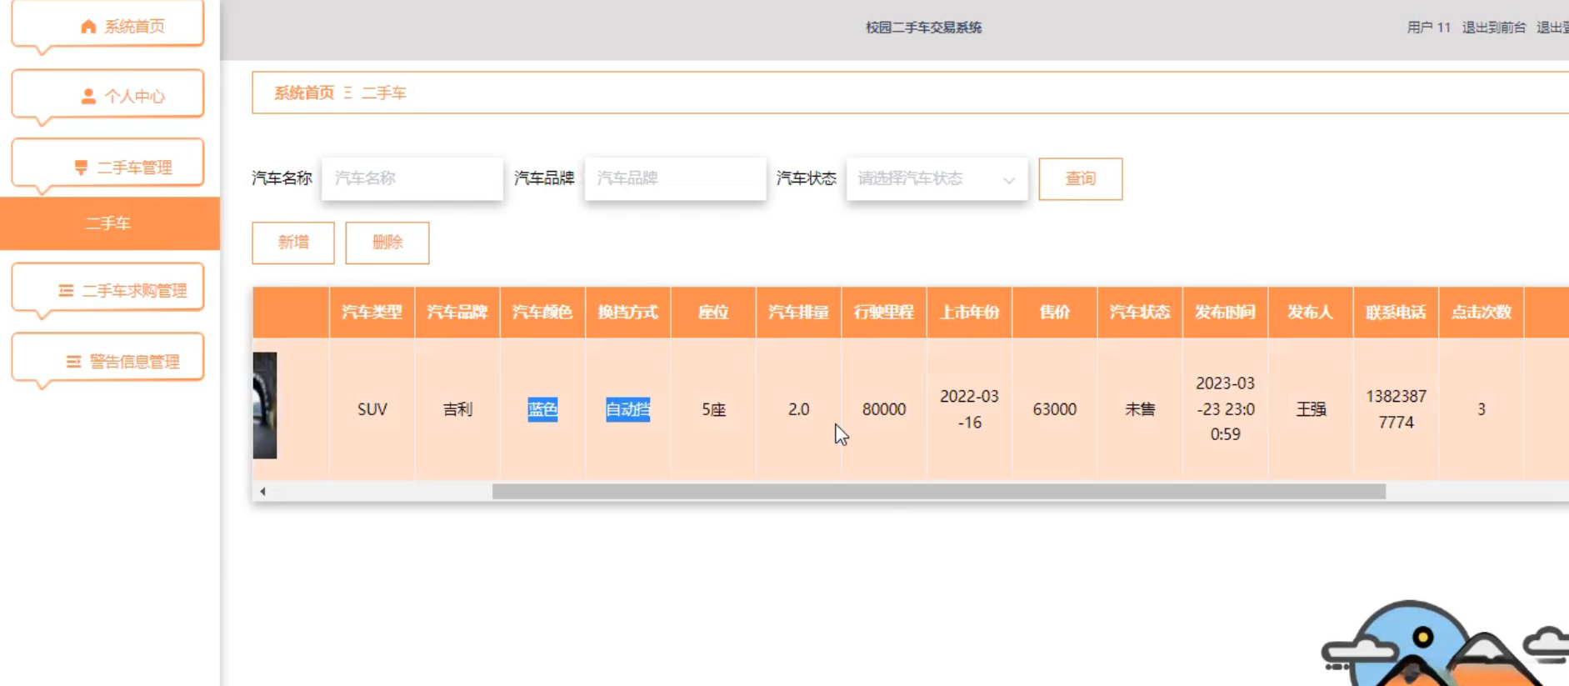This screenshot has height=686, width=1569.
Task: Click the left scroll arrow of the table
Action: click(x=262, y=492)
